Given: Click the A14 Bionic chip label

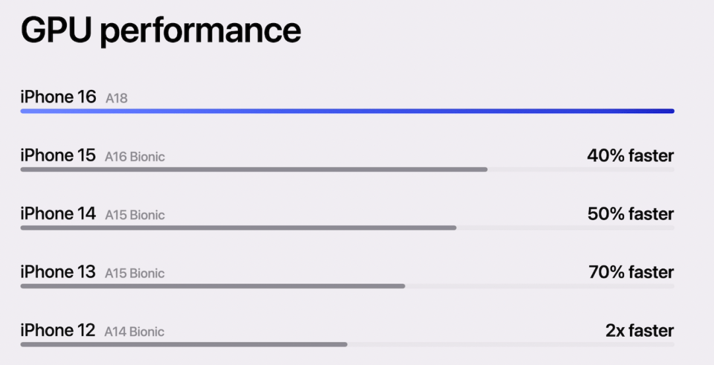Looking at the screenshot, I should pyautogui.click(x=135, y=331).
